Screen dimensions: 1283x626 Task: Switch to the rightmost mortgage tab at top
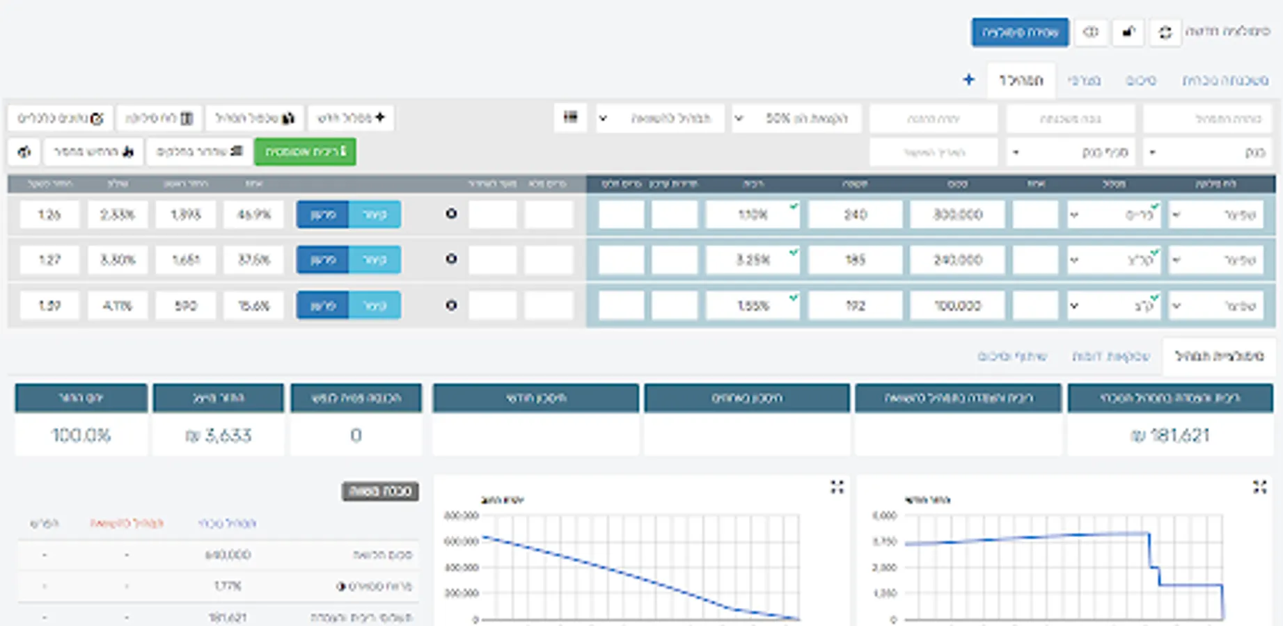tap(1225, 81)
